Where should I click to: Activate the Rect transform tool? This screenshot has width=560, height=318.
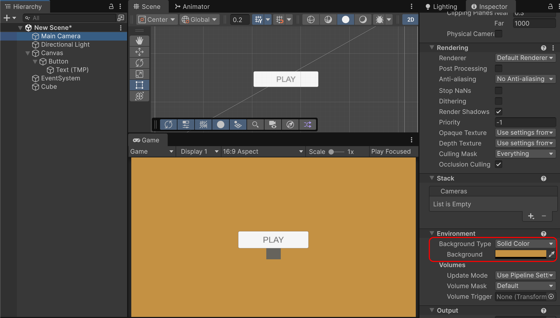tap(139, 85)
